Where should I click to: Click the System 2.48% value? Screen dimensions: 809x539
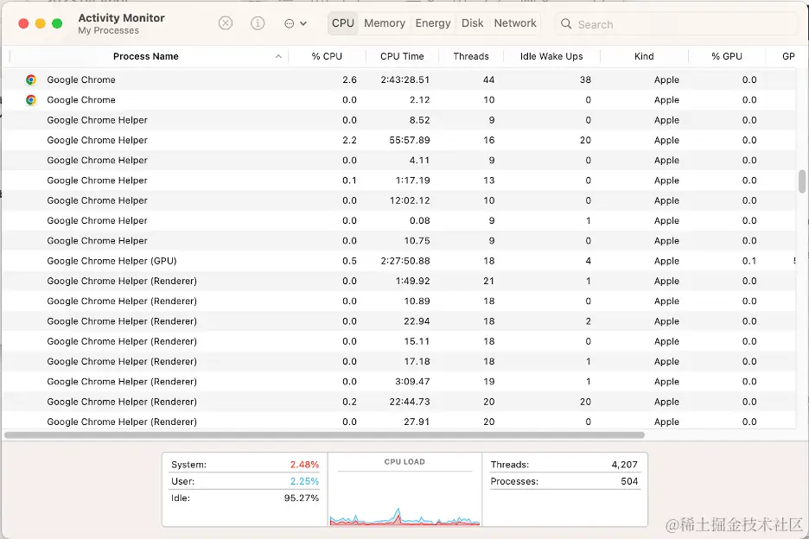(304, 465)
